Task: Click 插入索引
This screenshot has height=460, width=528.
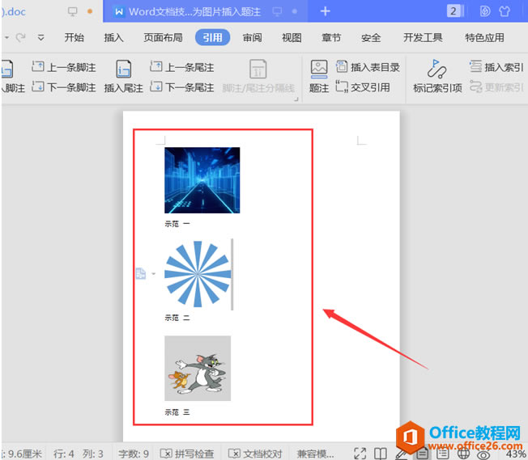Action: tap(496, 67)
